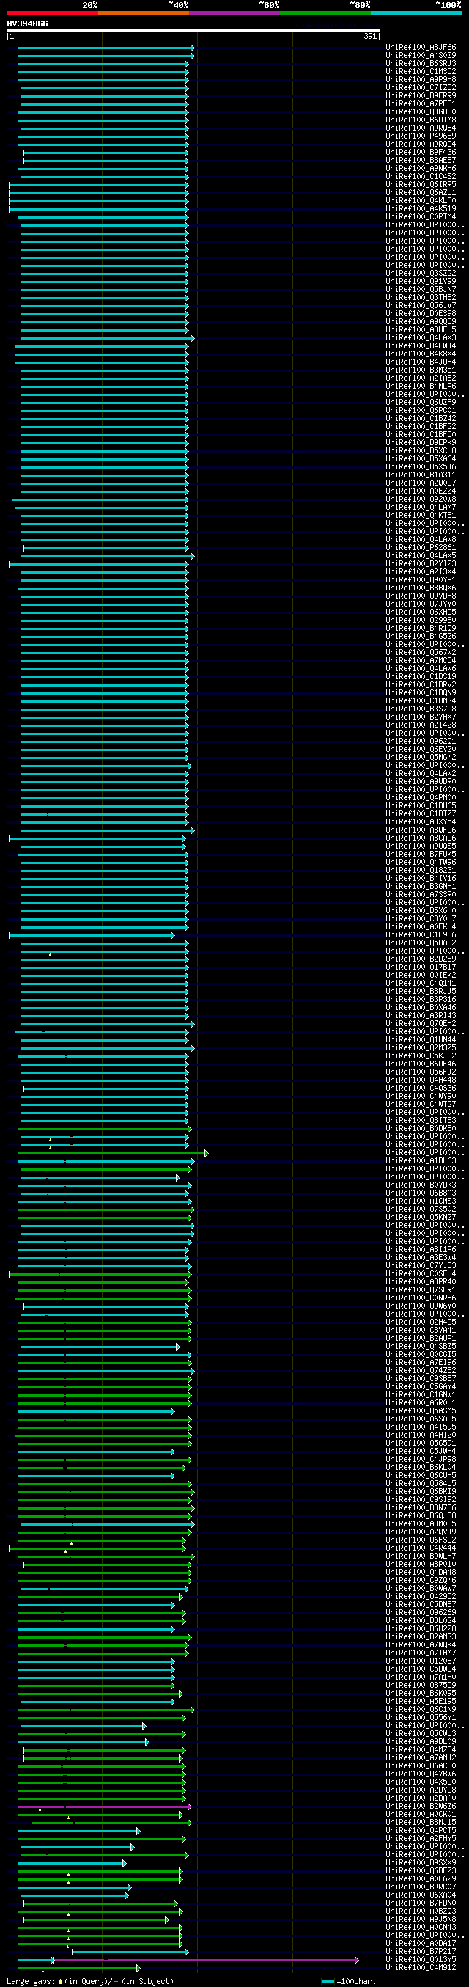
Task: Select hit label UniRef100_P49689
Action: (421, 136)
